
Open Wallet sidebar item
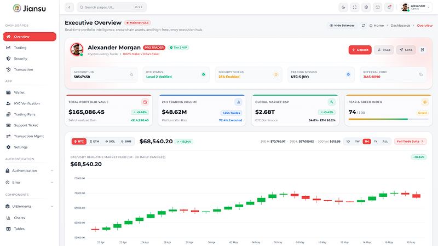(30, 92)
